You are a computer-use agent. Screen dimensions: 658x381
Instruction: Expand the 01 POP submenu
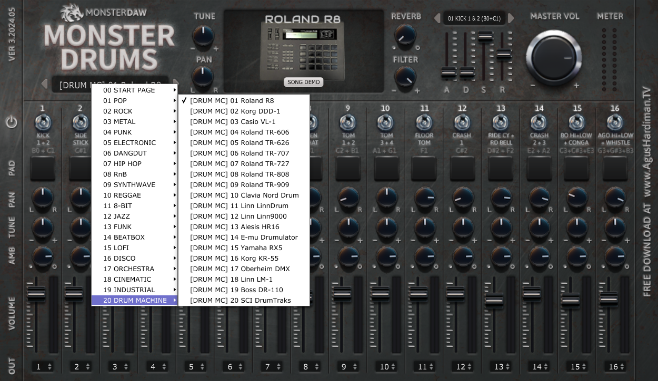click(x=135, y=100)
